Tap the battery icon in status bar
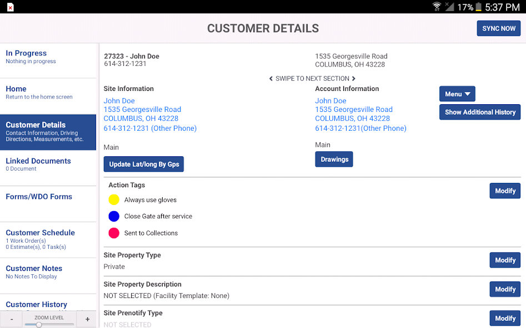This screenshot has height=328, width=526. tap(478, 7)
